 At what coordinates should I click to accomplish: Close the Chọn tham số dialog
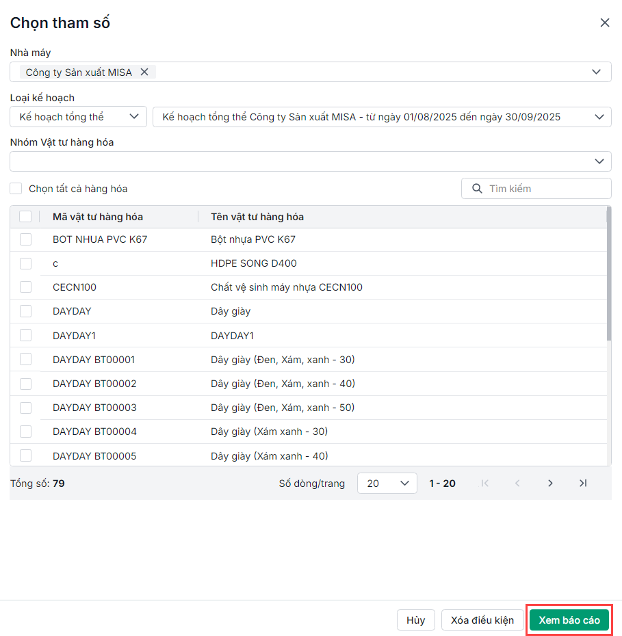(x=605, y=23)
